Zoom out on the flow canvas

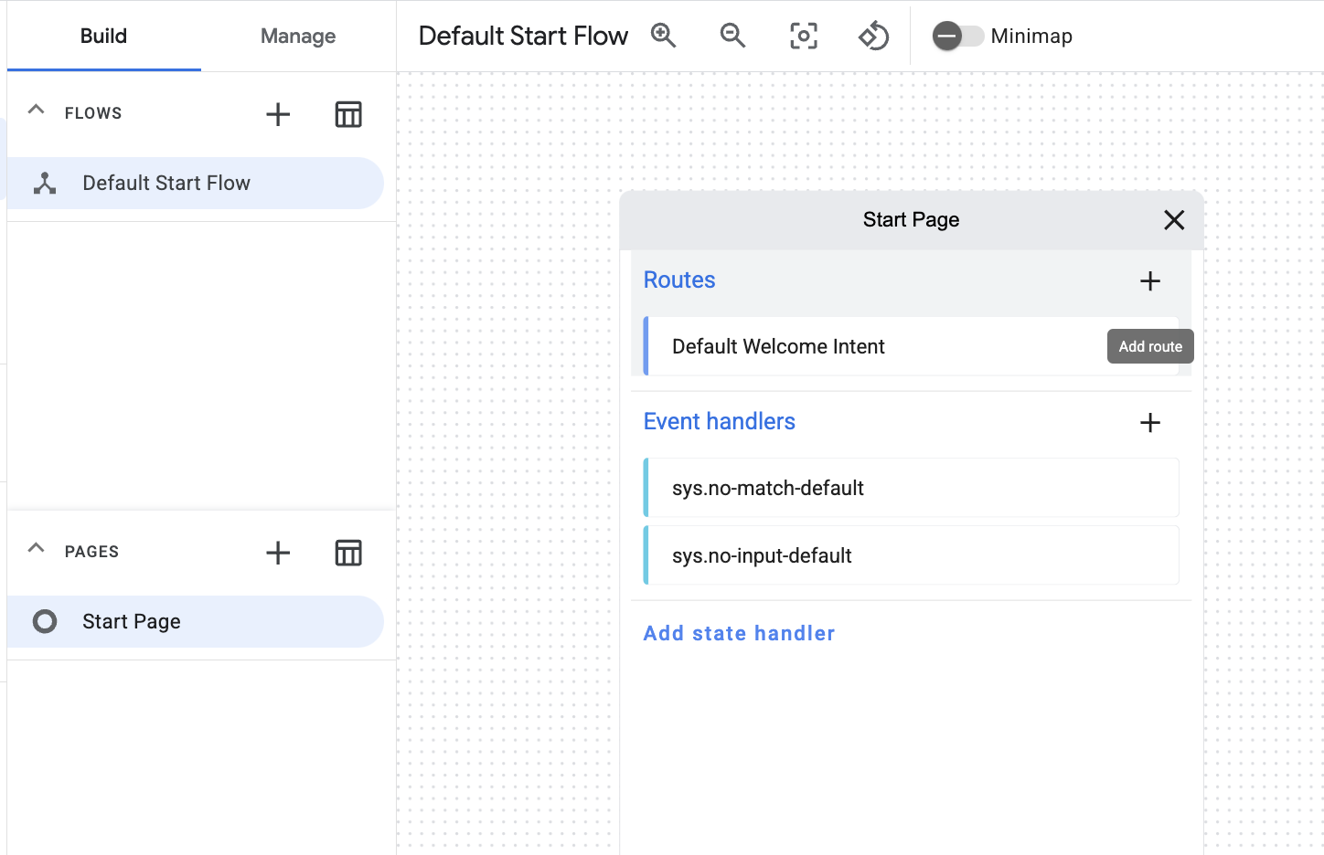coord(733,36)
